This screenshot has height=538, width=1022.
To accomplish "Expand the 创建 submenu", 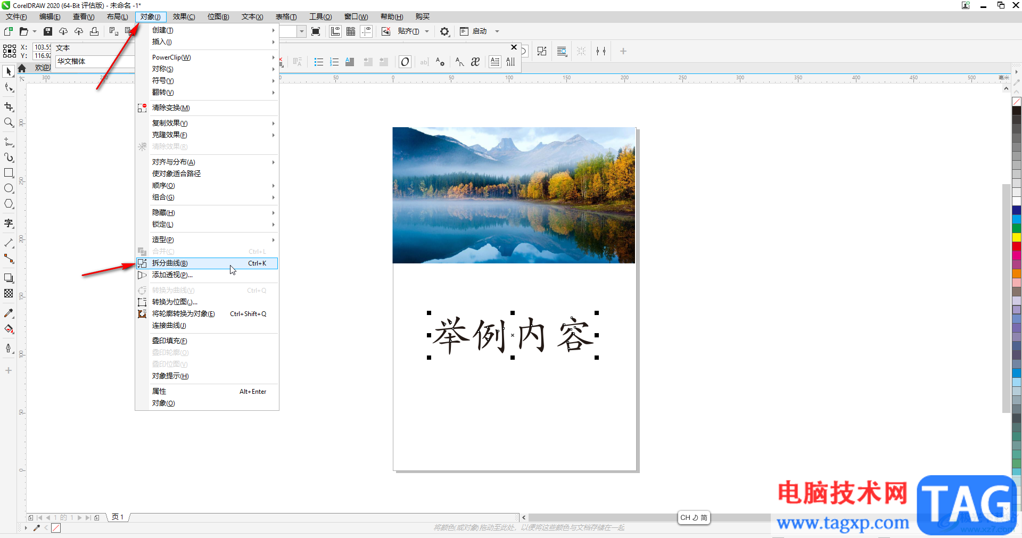I will [207, 30].
